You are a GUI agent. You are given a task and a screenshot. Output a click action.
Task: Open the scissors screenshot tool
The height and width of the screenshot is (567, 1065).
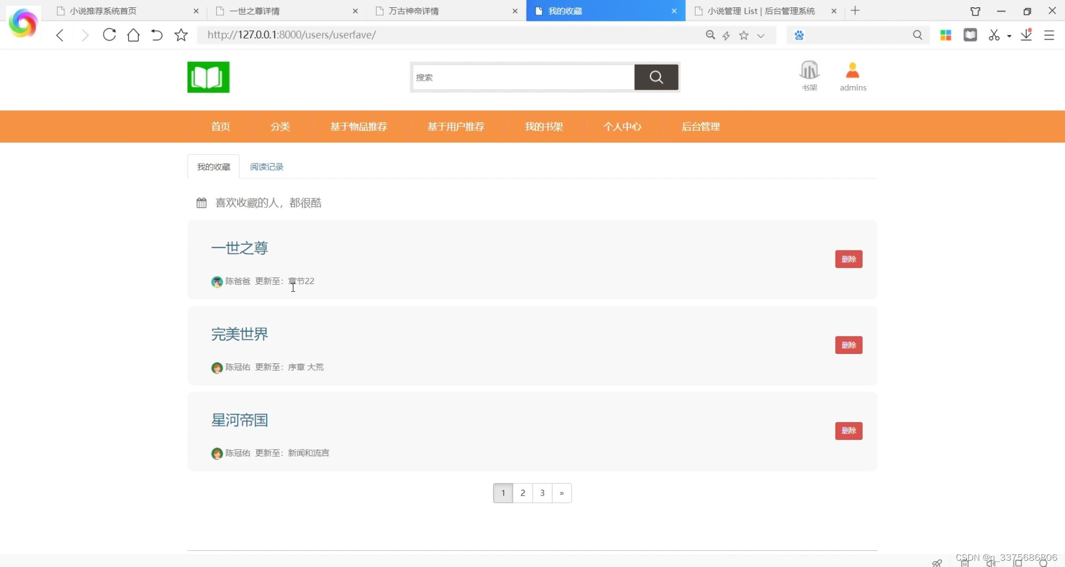[994, 35]
